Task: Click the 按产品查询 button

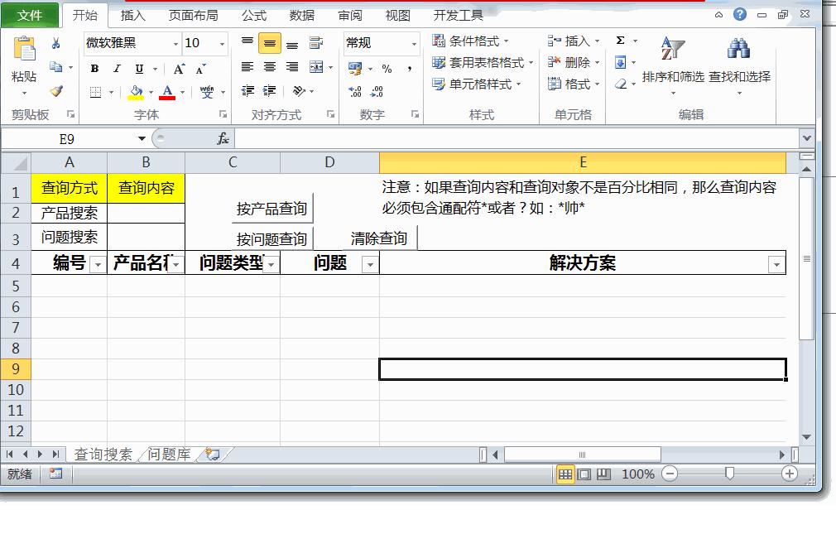Action: [x=270, y=208]
